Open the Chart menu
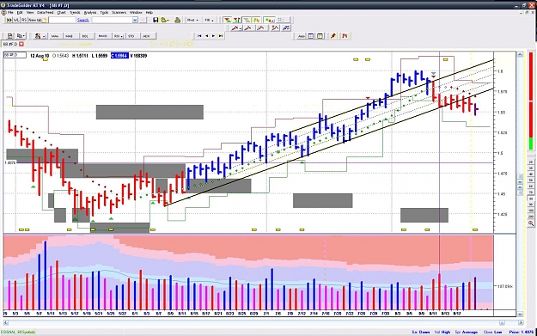 [x=61, y=12]
